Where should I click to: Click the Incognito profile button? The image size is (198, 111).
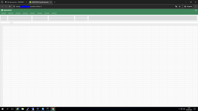coord(188,6)
